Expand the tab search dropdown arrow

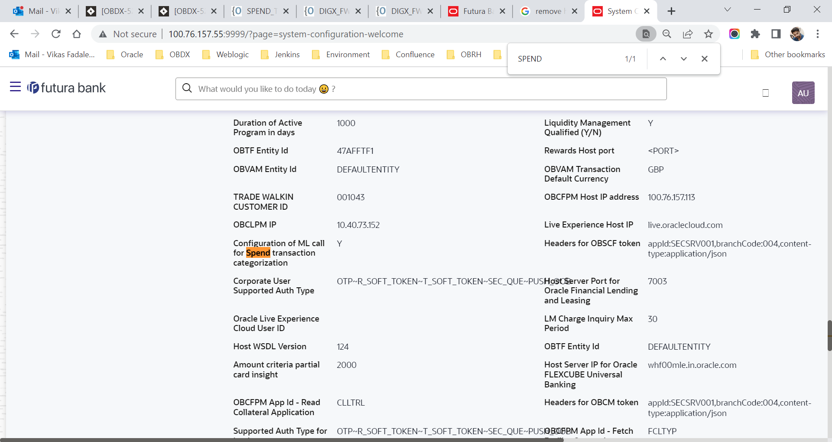[x=728, y=10]
